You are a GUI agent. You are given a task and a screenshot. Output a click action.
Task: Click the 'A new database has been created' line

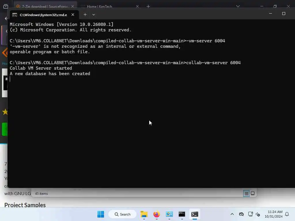pyautogui.click(x=50, y=74)
